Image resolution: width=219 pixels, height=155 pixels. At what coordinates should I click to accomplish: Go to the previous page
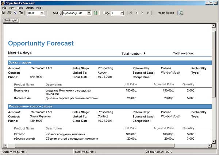(137, 13)
